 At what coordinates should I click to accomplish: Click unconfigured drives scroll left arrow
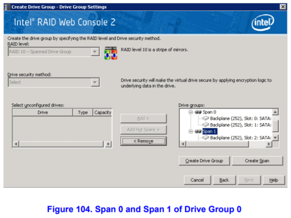(x=16, y=144)
